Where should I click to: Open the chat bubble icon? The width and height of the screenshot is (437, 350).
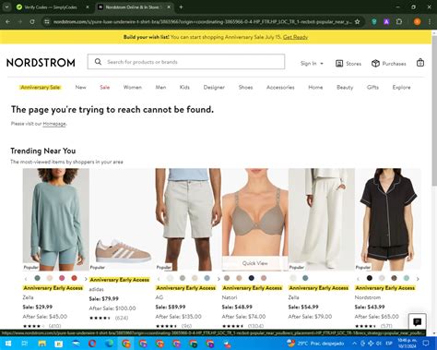(417, 322)
